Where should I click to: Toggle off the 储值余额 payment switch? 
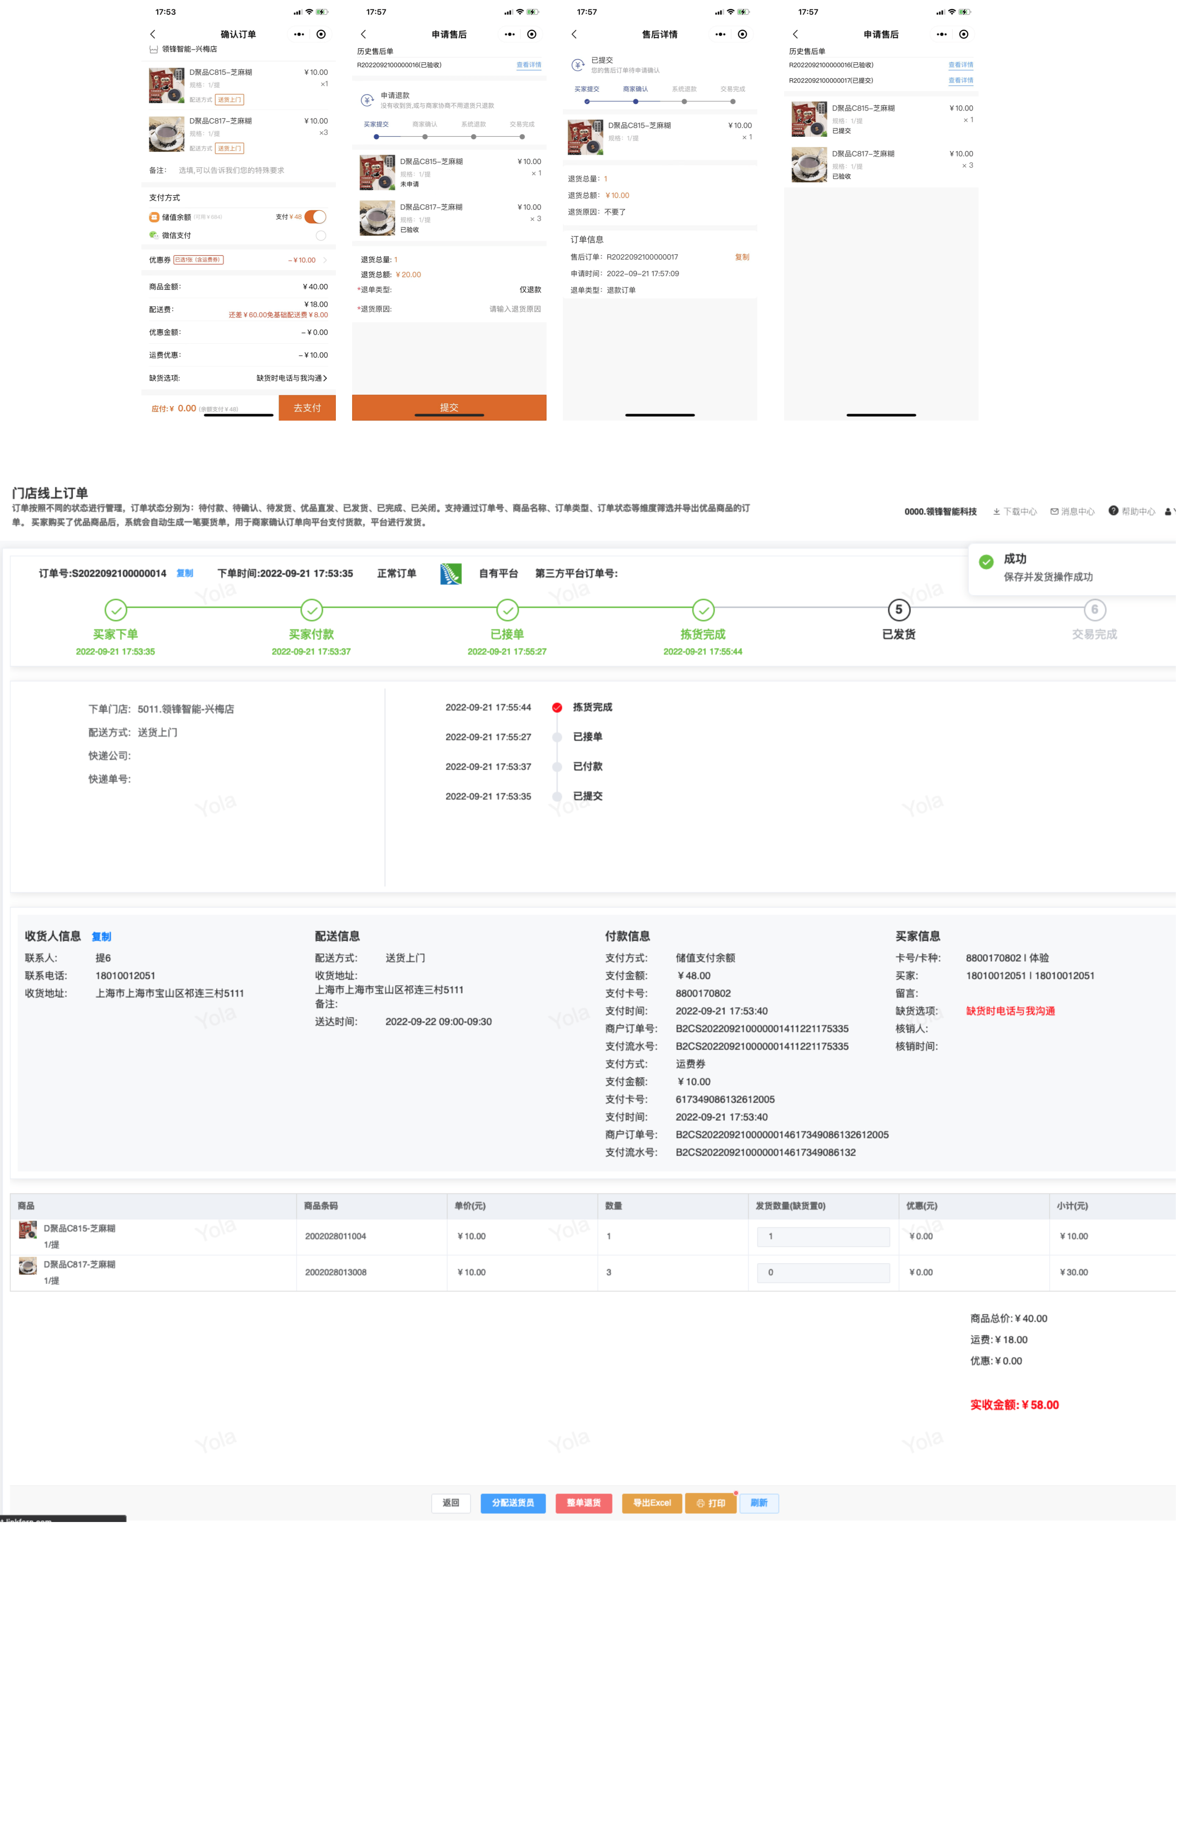click(315, 217)
